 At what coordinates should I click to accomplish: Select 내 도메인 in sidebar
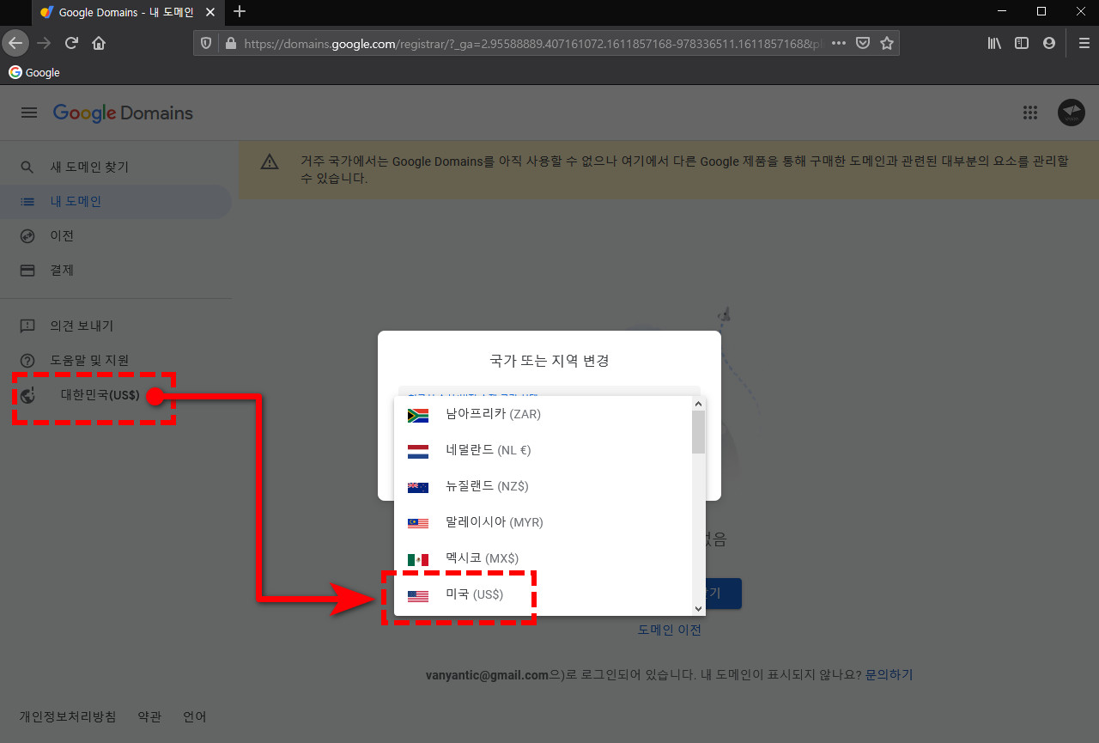pyautogui.click(x=116, y=202)
